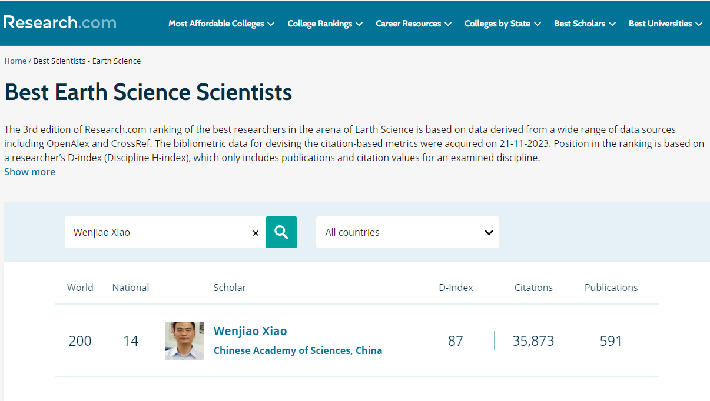Click the citations value 35,873
The image size is (710, 401).
point(533,341)
